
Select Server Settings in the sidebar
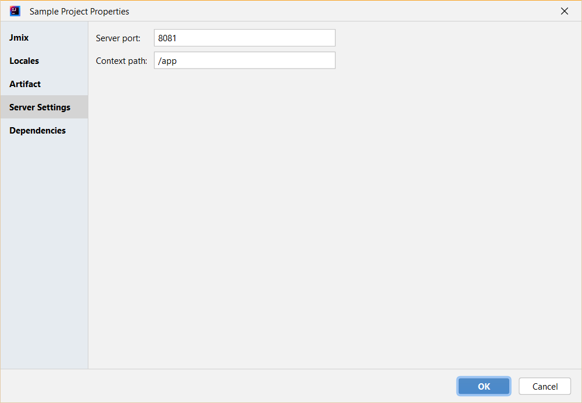click(x=44, y=107)
